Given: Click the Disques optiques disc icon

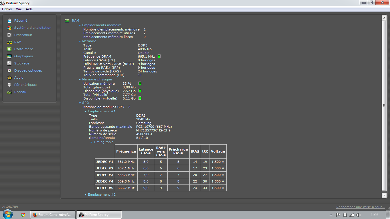Looking at the screenshot, I should [x=9, y=70].
